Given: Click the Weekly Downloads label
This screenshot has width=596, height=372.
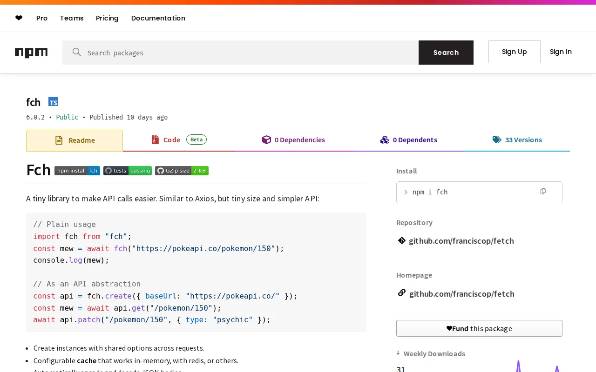Looking at the screenshot, I should point(434,354).
